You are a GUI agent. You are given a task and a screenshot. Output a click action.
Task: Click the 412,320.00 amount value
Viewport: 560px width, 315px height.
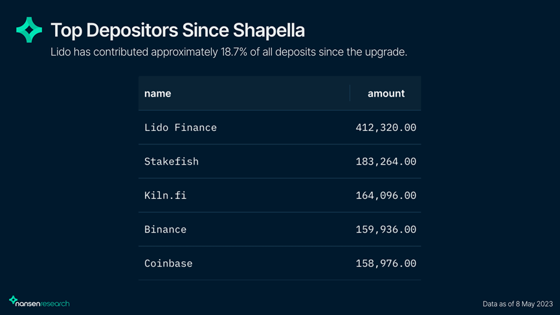point(386,128)
